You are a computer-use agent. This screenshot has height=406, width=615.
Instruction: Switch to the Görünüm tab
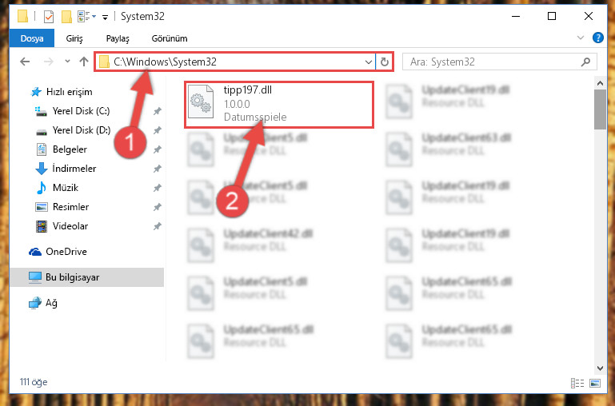(x=170, y=38)
